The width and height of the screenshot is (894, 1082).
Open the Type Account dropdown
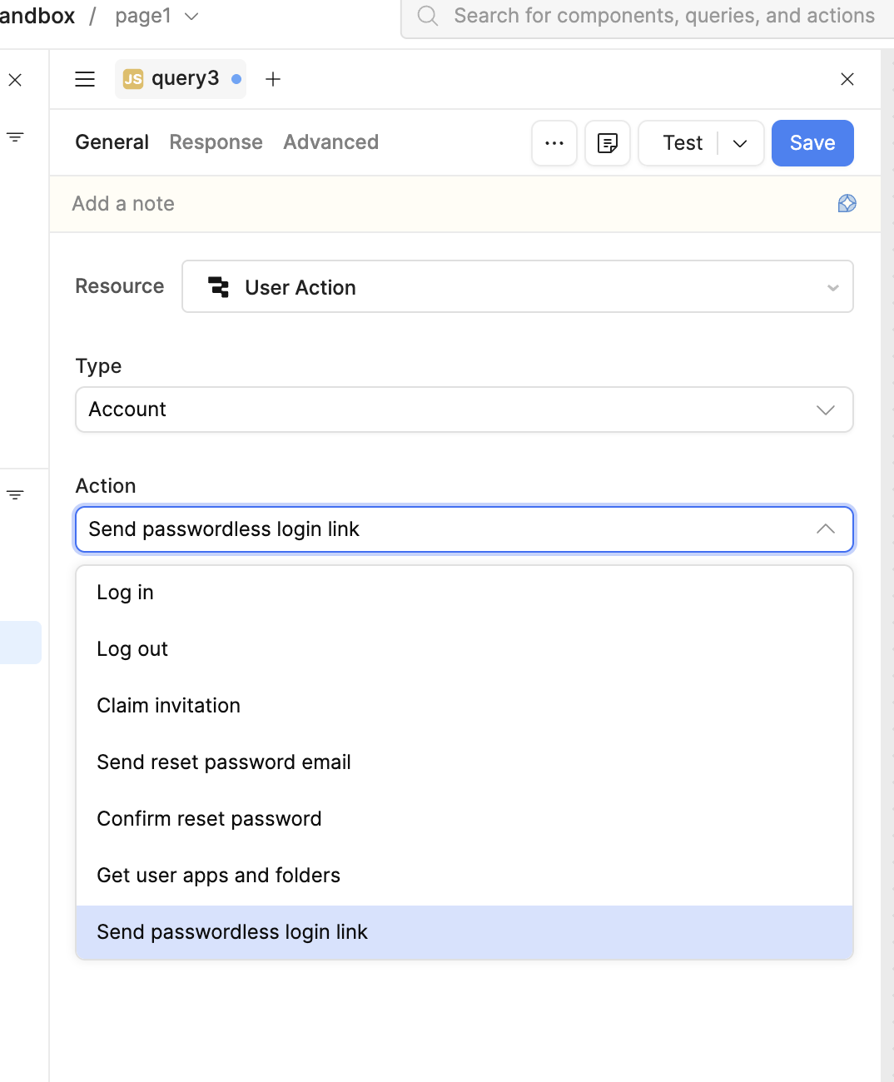pyautogui.click(x=464, y=409)
